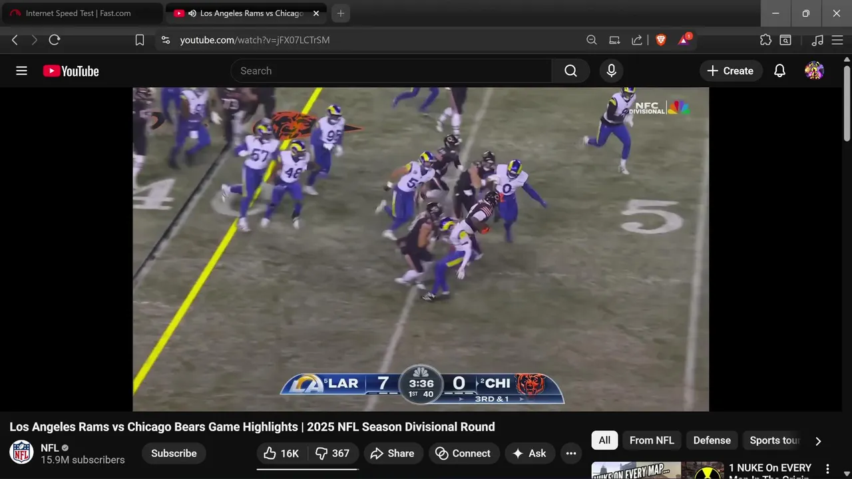
Task: Click the video title text
Action: coord(252,426)
